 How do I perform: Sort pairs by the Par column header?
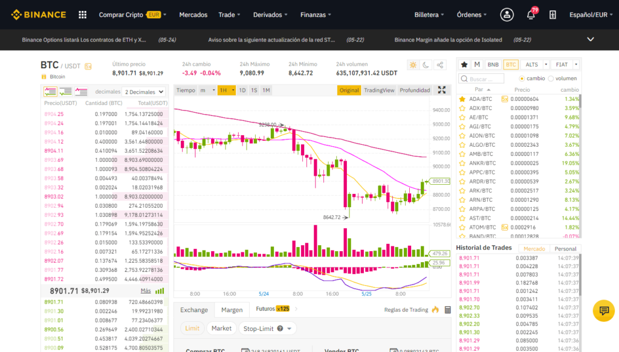[x=482, y=89]
